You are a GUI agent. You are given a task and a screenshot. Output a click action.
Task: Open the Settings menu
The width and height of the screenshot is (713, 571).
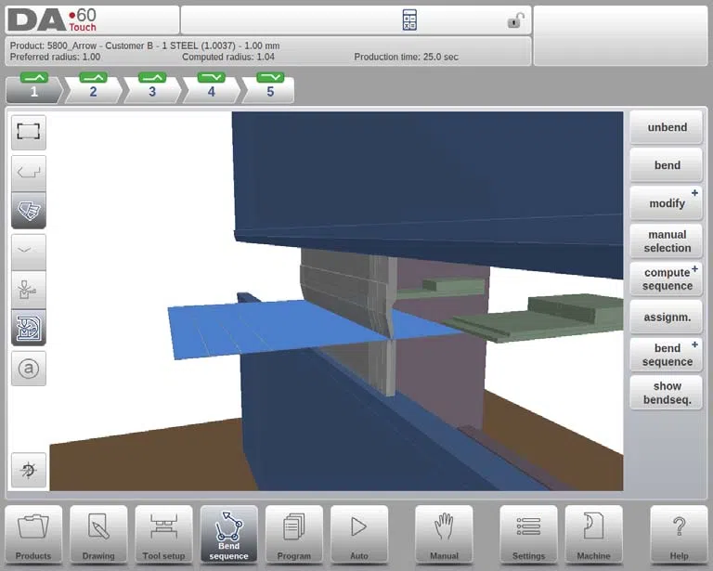click(528, 535)
